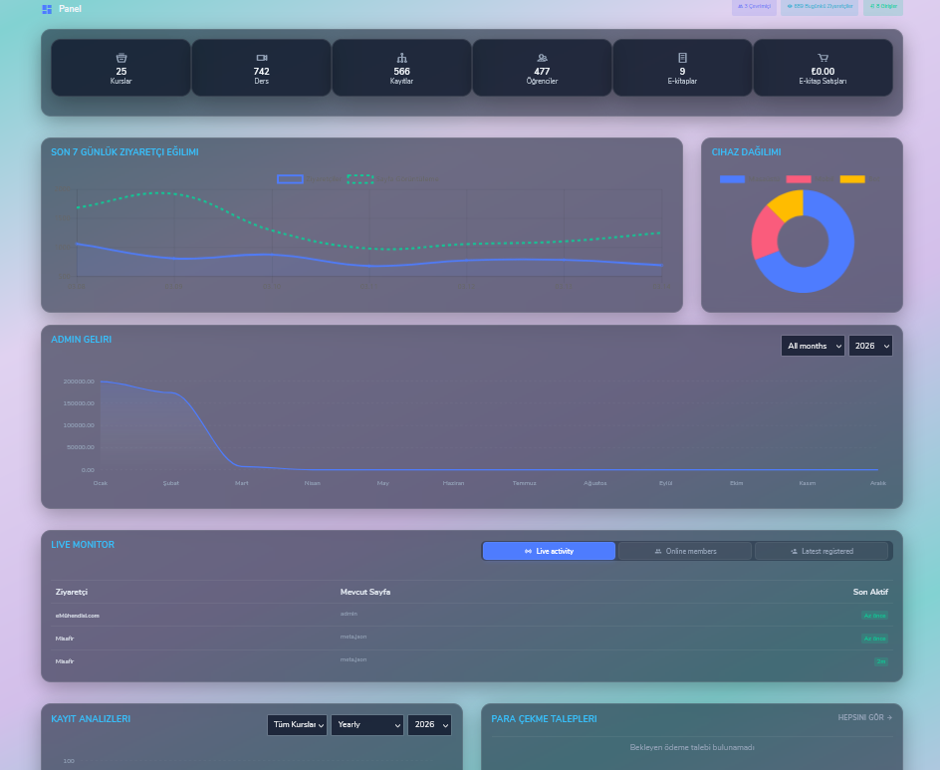Switch to the Latest registered tab
Image resolution: width=940 pixels, height=770 pixels.
(822, 551)
